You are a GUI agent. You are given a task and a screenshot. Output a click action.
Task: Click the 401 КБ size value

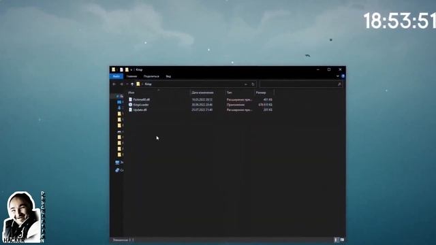268,99
